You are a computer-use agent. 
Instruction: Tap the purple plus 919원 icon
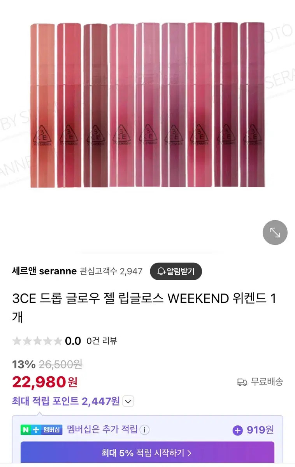coord(237,430)
